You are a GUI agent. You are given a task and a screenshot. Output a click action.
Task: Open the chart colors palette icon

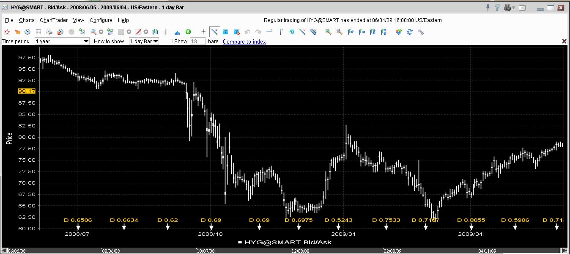(398, 32)
